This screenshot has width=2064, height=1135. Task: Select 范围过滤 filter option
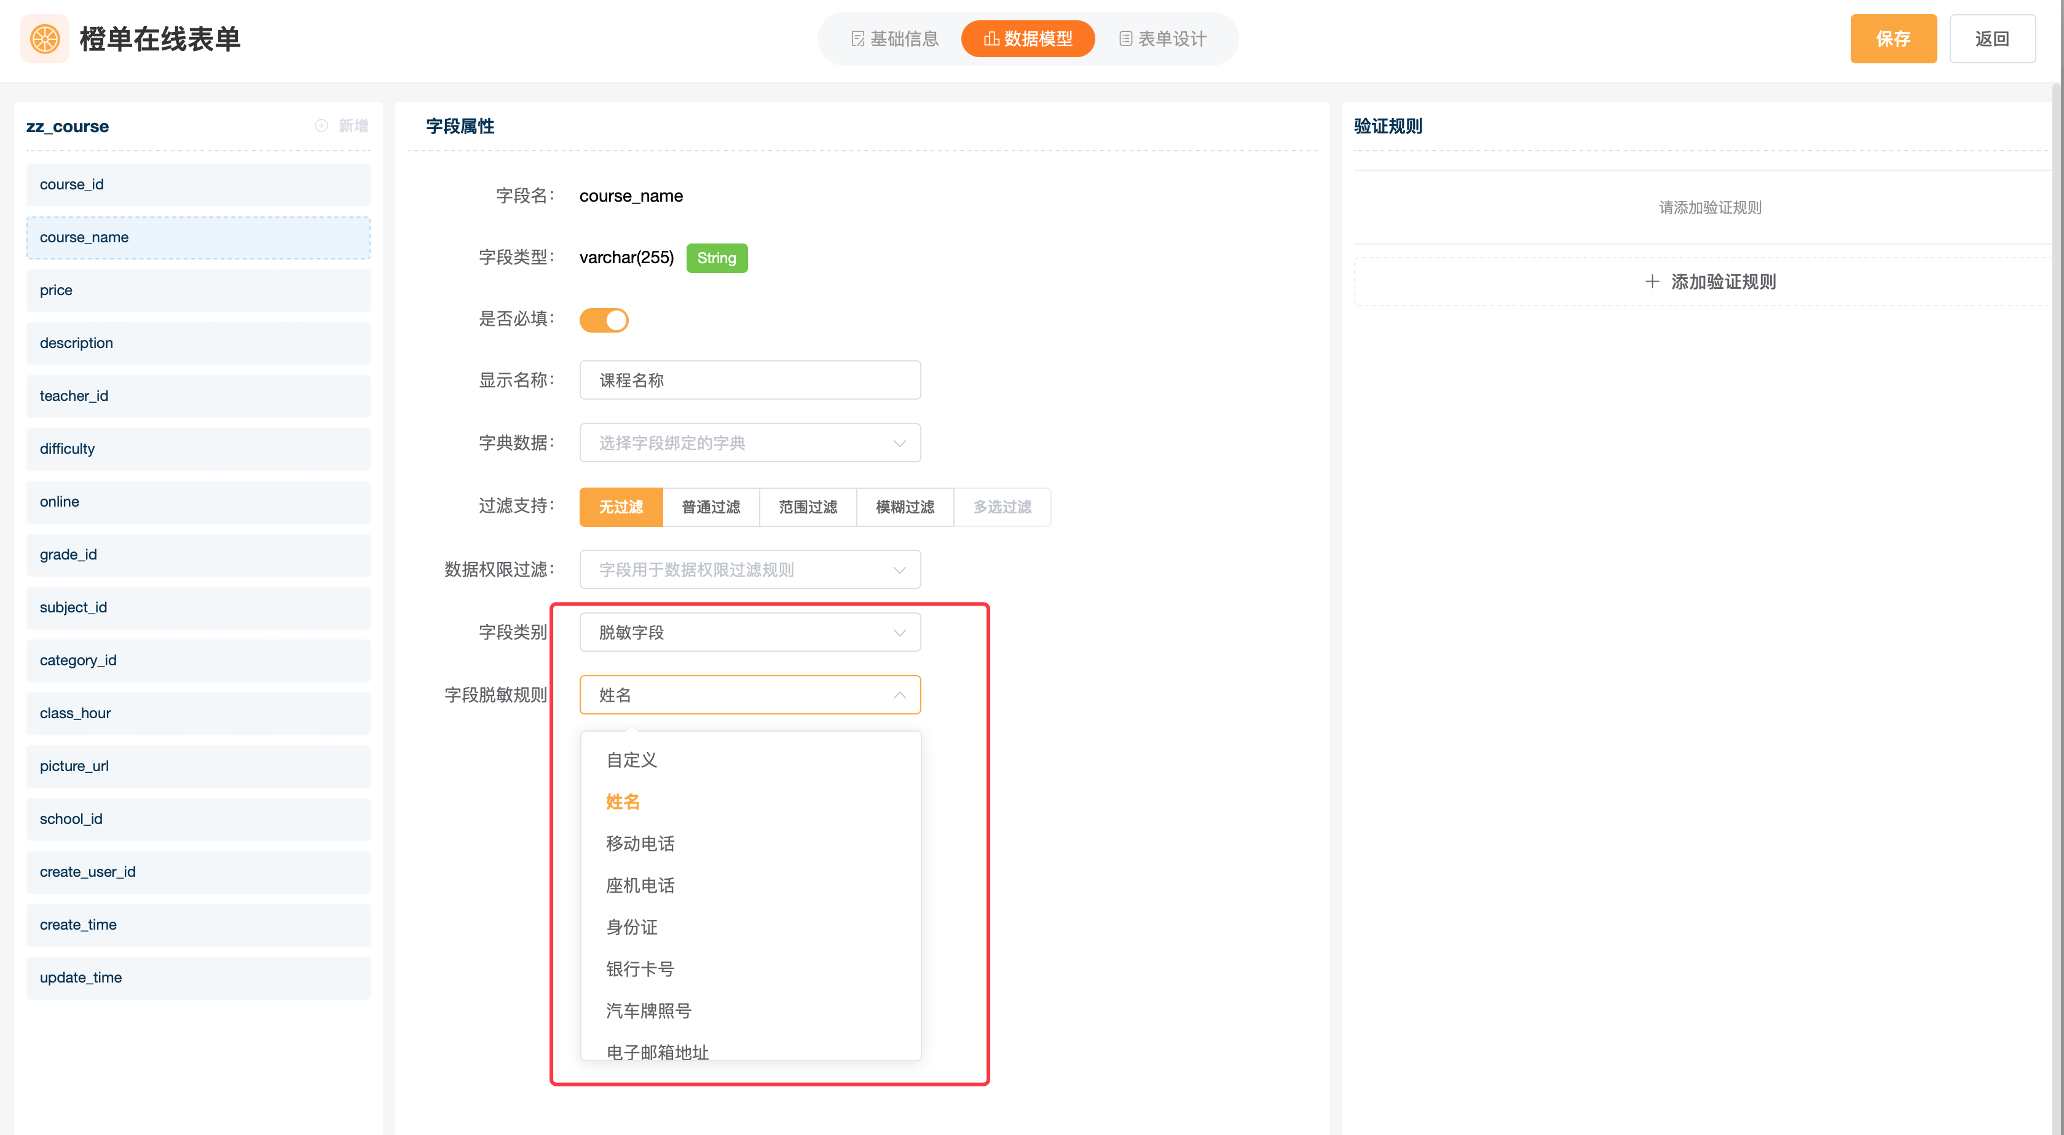pos(808,507)
